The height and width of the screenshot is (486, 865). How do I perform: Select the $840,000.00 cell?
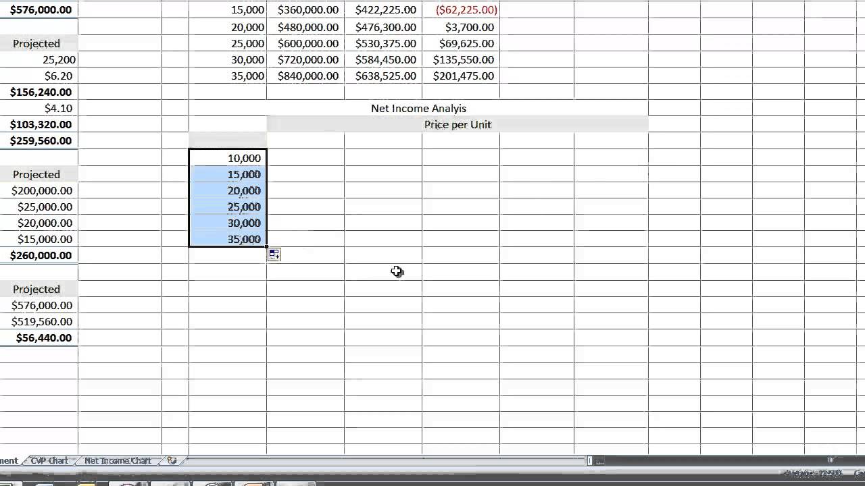pyautogui.click(x=305, y=76)
